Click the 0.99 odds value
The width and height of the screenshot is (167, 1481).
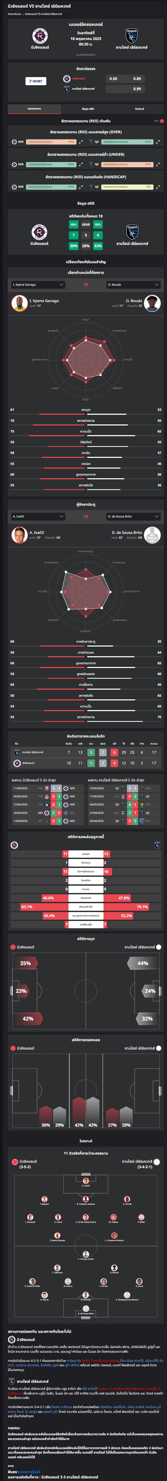point(137,89)
